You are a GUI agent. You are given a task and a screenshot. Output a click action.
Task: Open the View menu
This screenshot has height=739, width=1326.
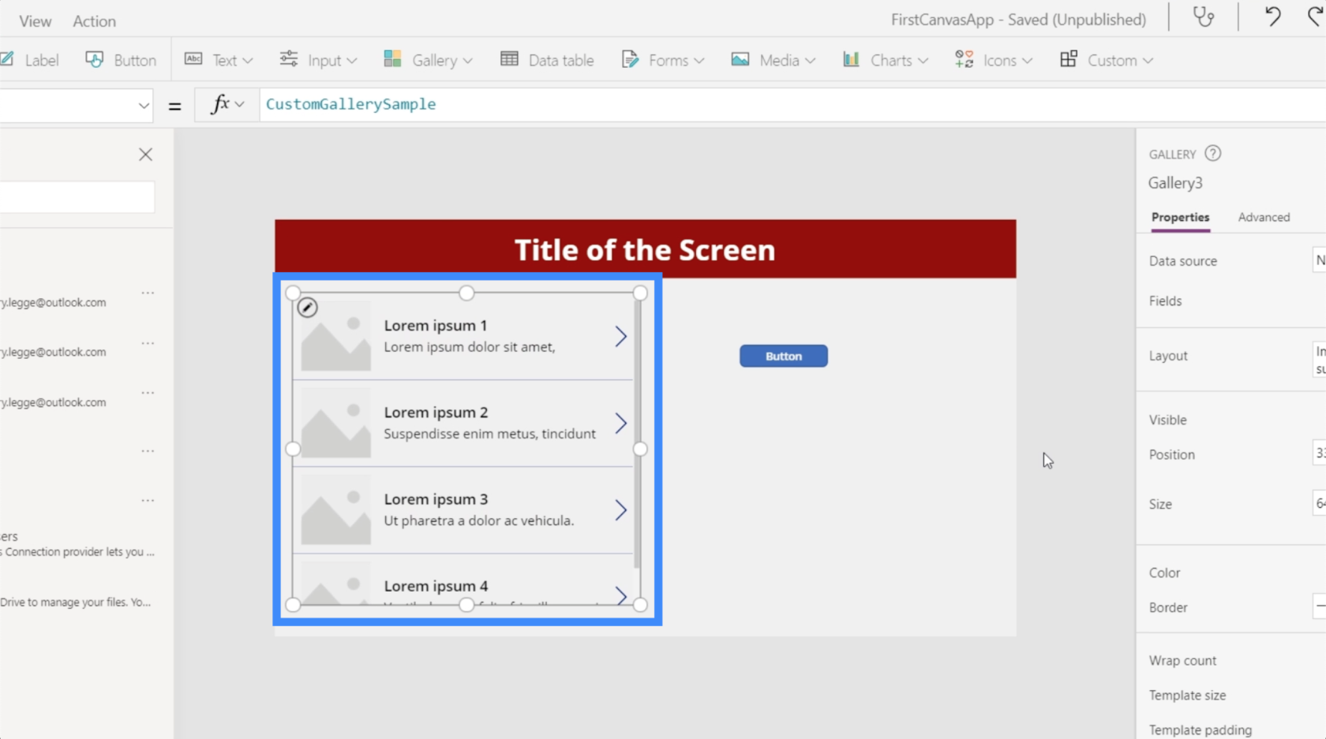(x=35, y=21)
